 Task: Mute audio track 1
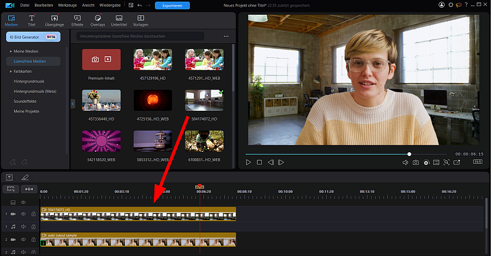click(x=23, y=227)
